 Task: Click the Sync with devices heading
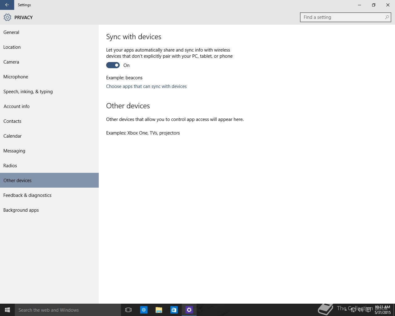(x=134, y=37)
